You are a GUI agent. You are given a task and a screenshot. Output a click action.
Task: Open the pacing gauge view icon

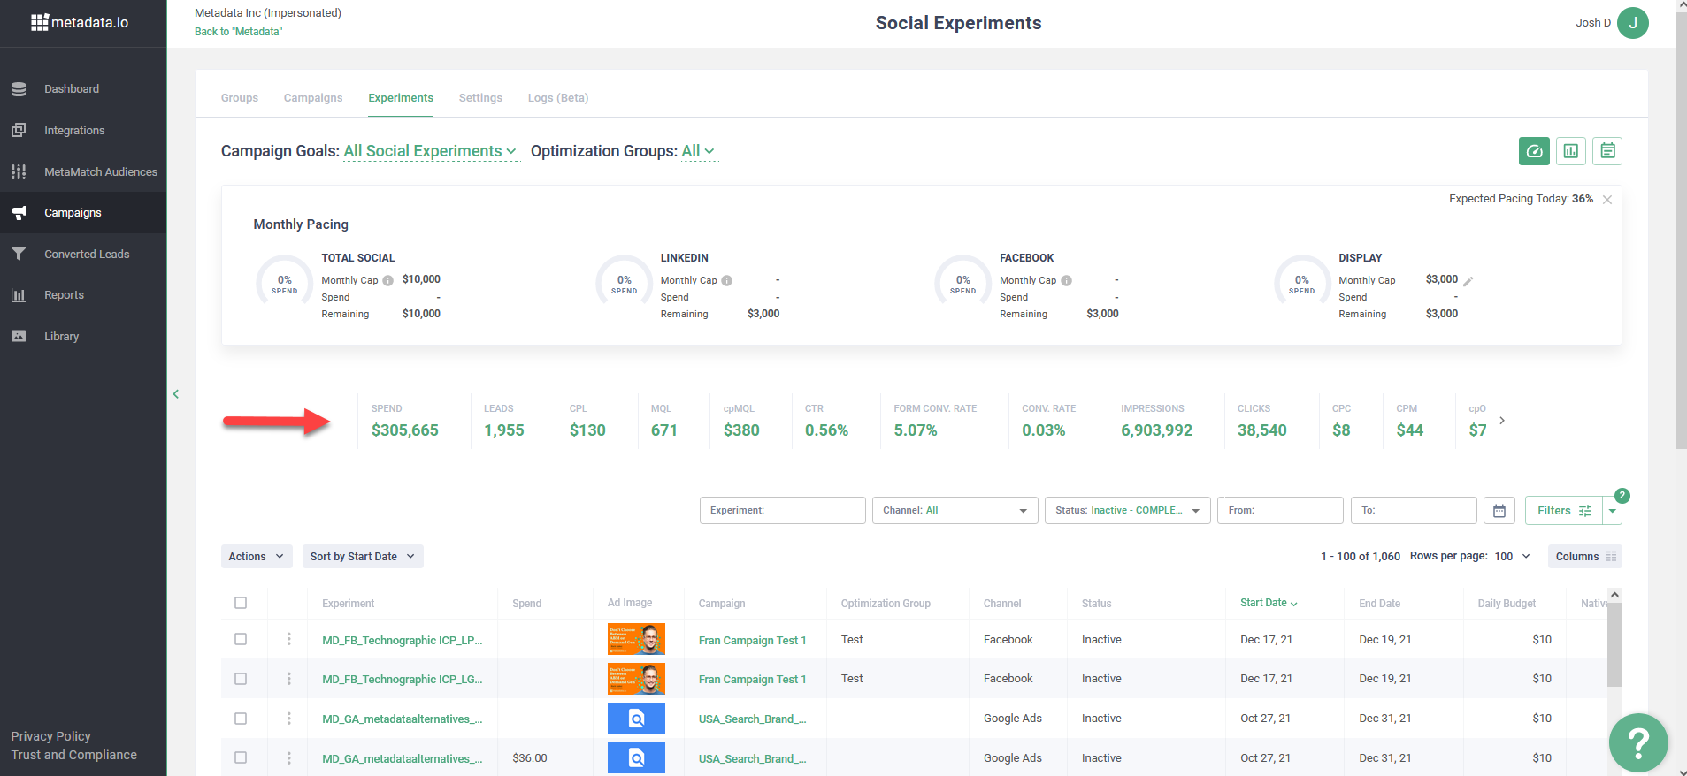[x=1534, y=151]
